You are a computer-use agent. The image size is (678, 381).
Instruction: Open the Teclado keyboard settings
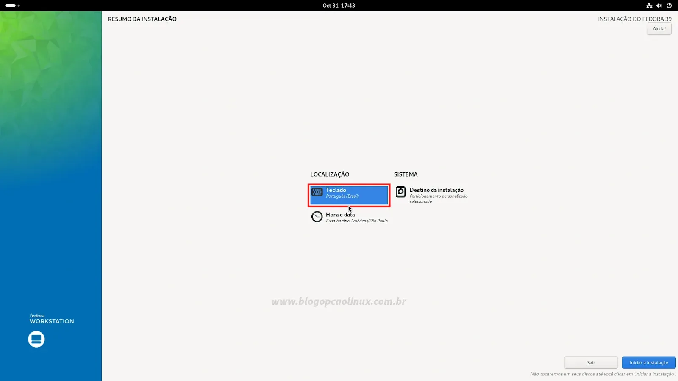point(349,195)
